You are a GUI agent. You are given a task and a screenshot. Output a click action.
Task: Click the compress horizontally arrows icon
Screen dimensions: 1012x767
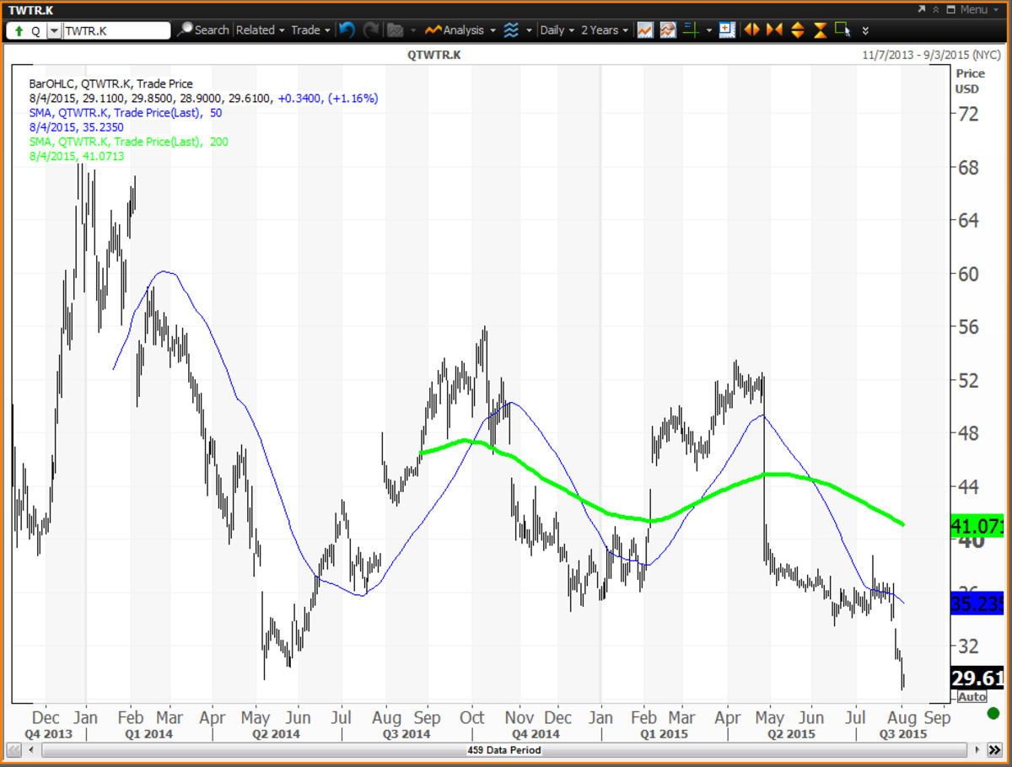pyautogui.click(x=774, y=29)
